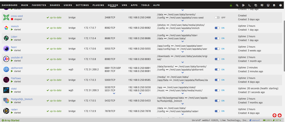
Task: Toggle autostart for radarr
Action: tap(217, 111)
